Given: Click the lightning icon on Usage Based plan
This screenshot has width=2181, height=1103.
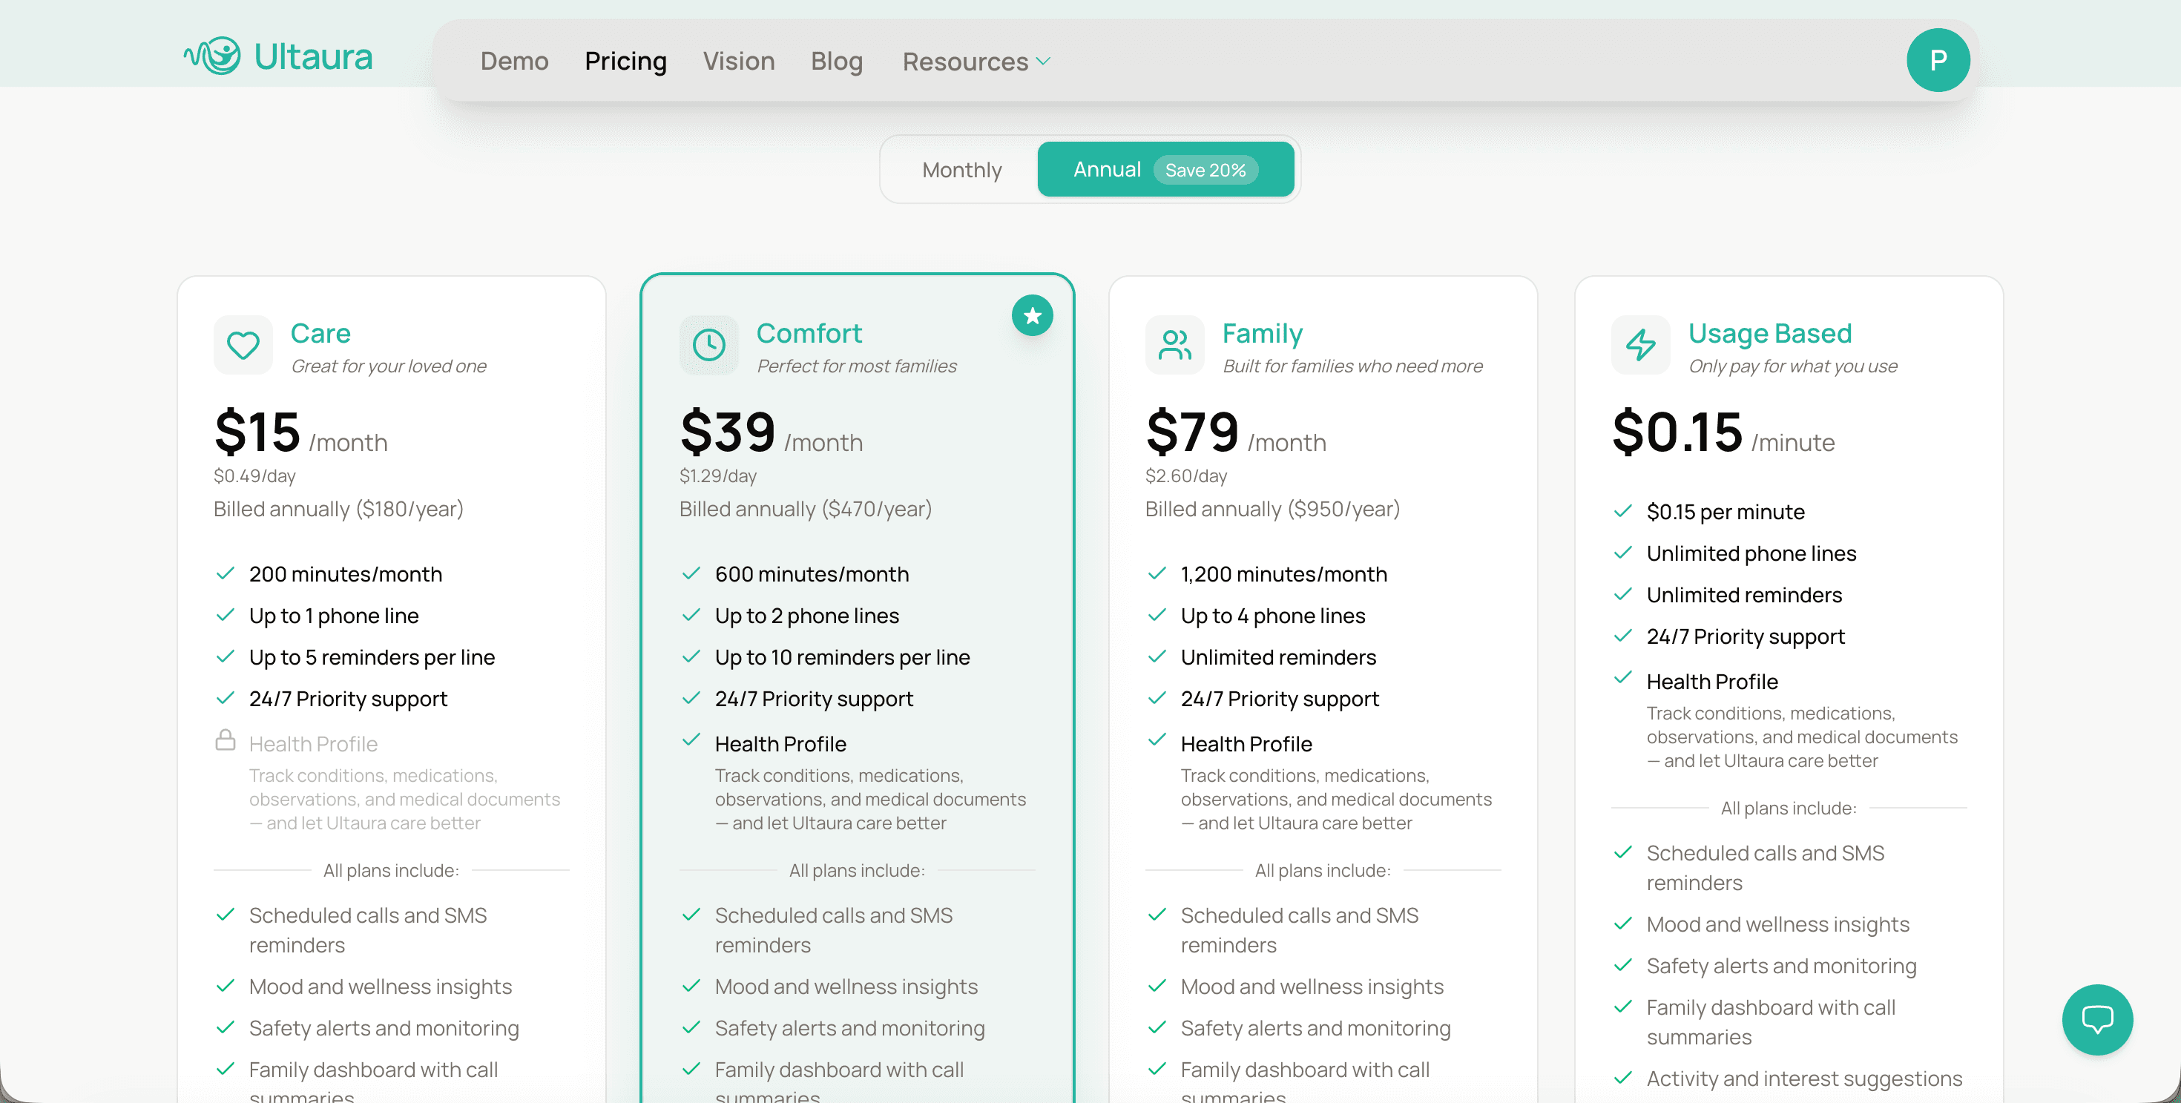Looking at the screenshot, I should click(x=1641, y=344).
